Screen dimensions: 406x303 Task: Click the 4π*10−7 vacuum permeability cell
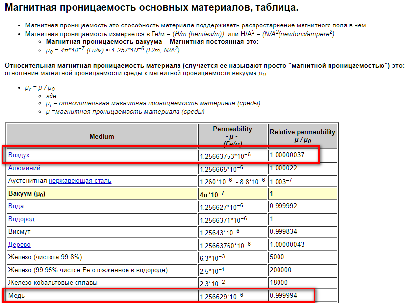coord(232,194)
